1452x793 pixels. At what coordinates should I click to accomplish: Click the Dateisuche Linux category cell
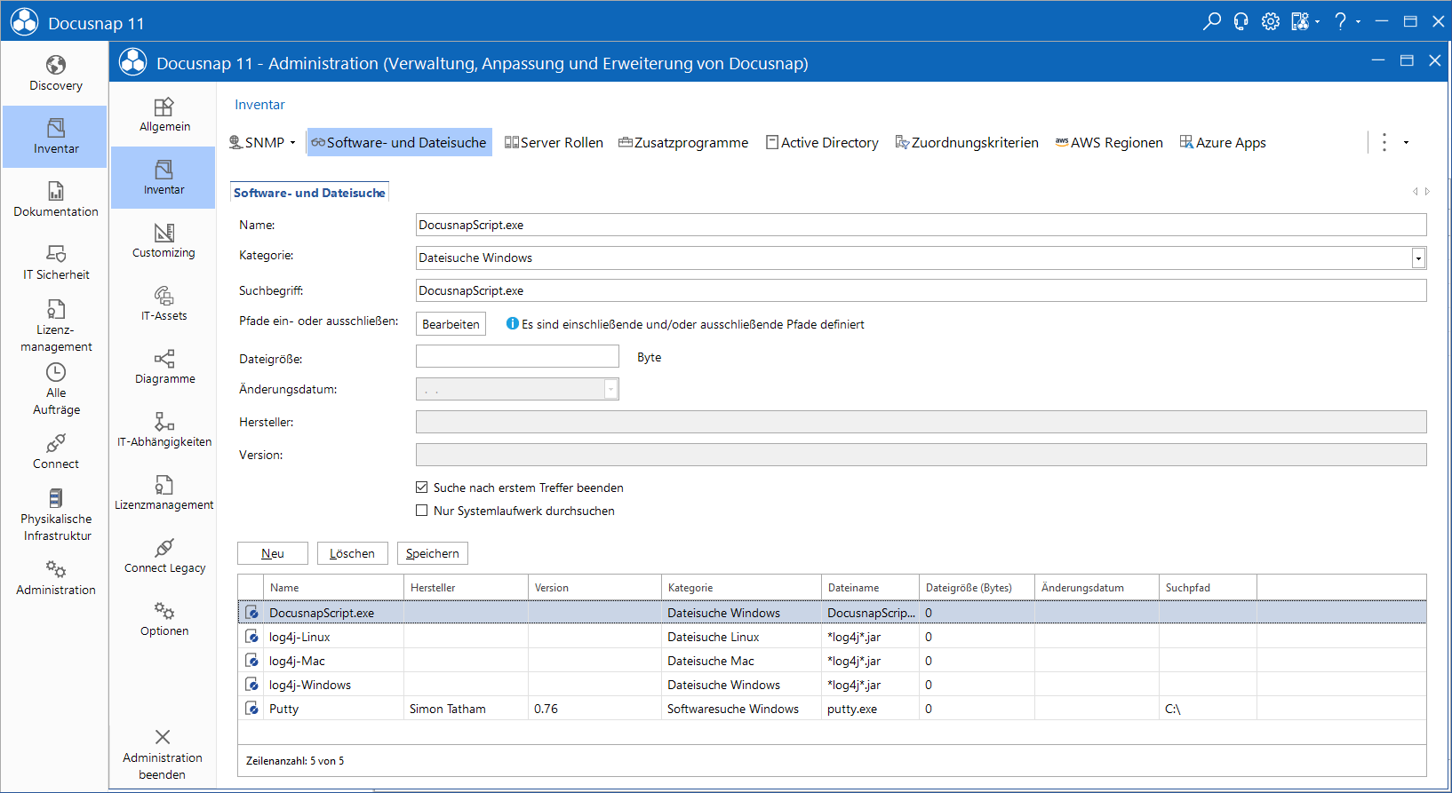pos(741,637)
